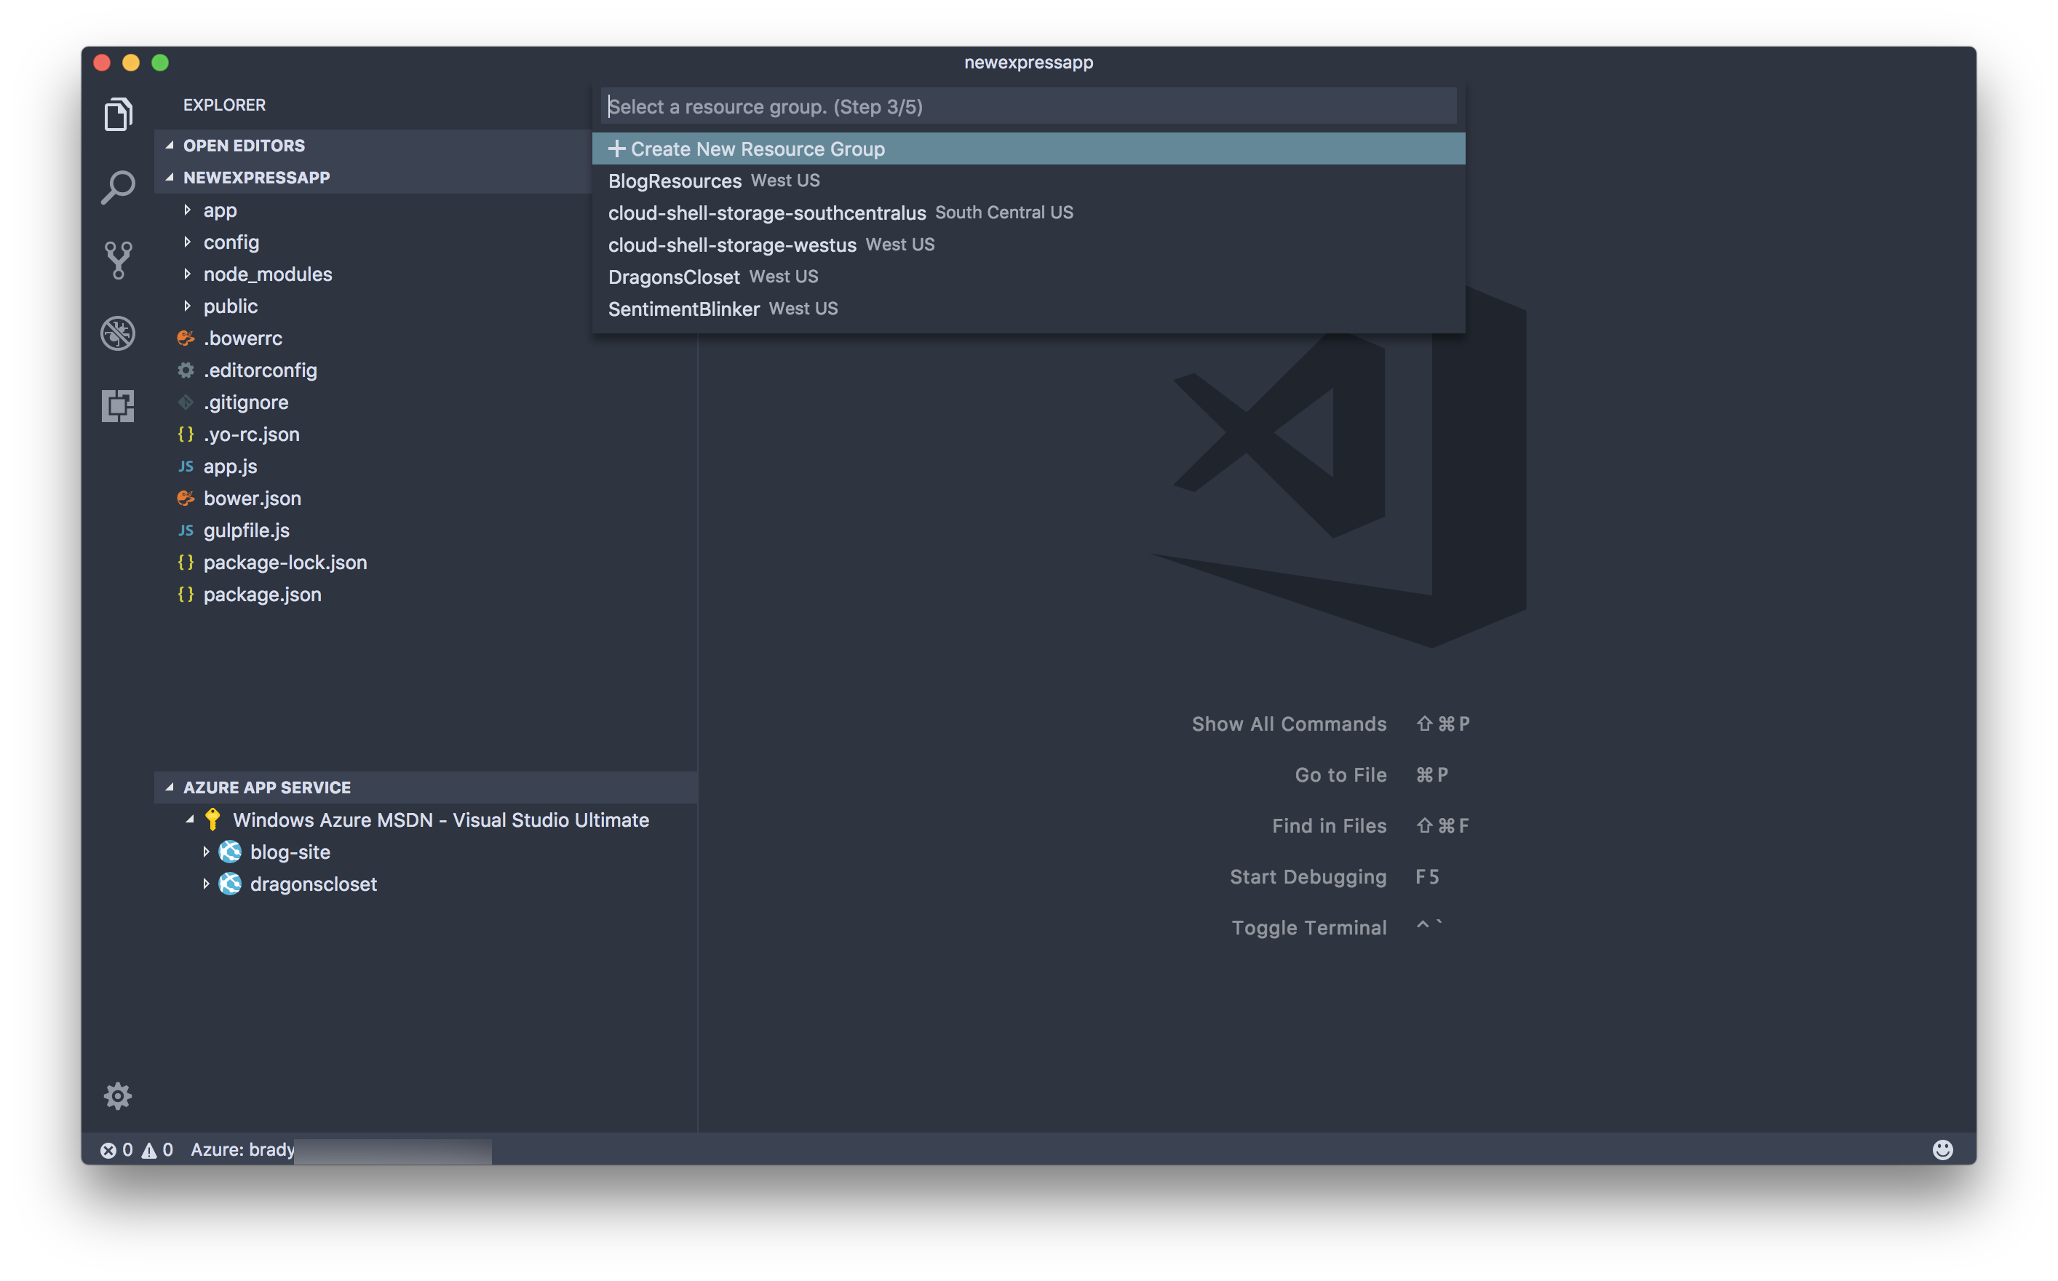Collapse the Azure App Service section

170,787
